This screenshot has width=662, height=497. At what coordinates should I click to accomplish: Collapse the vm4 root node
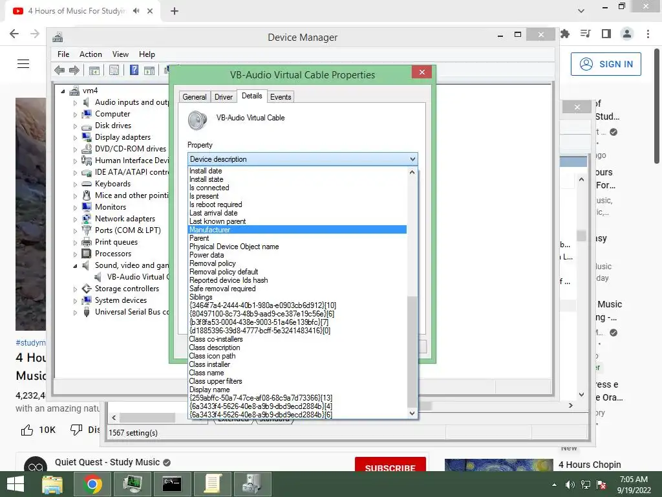[63, 91]
